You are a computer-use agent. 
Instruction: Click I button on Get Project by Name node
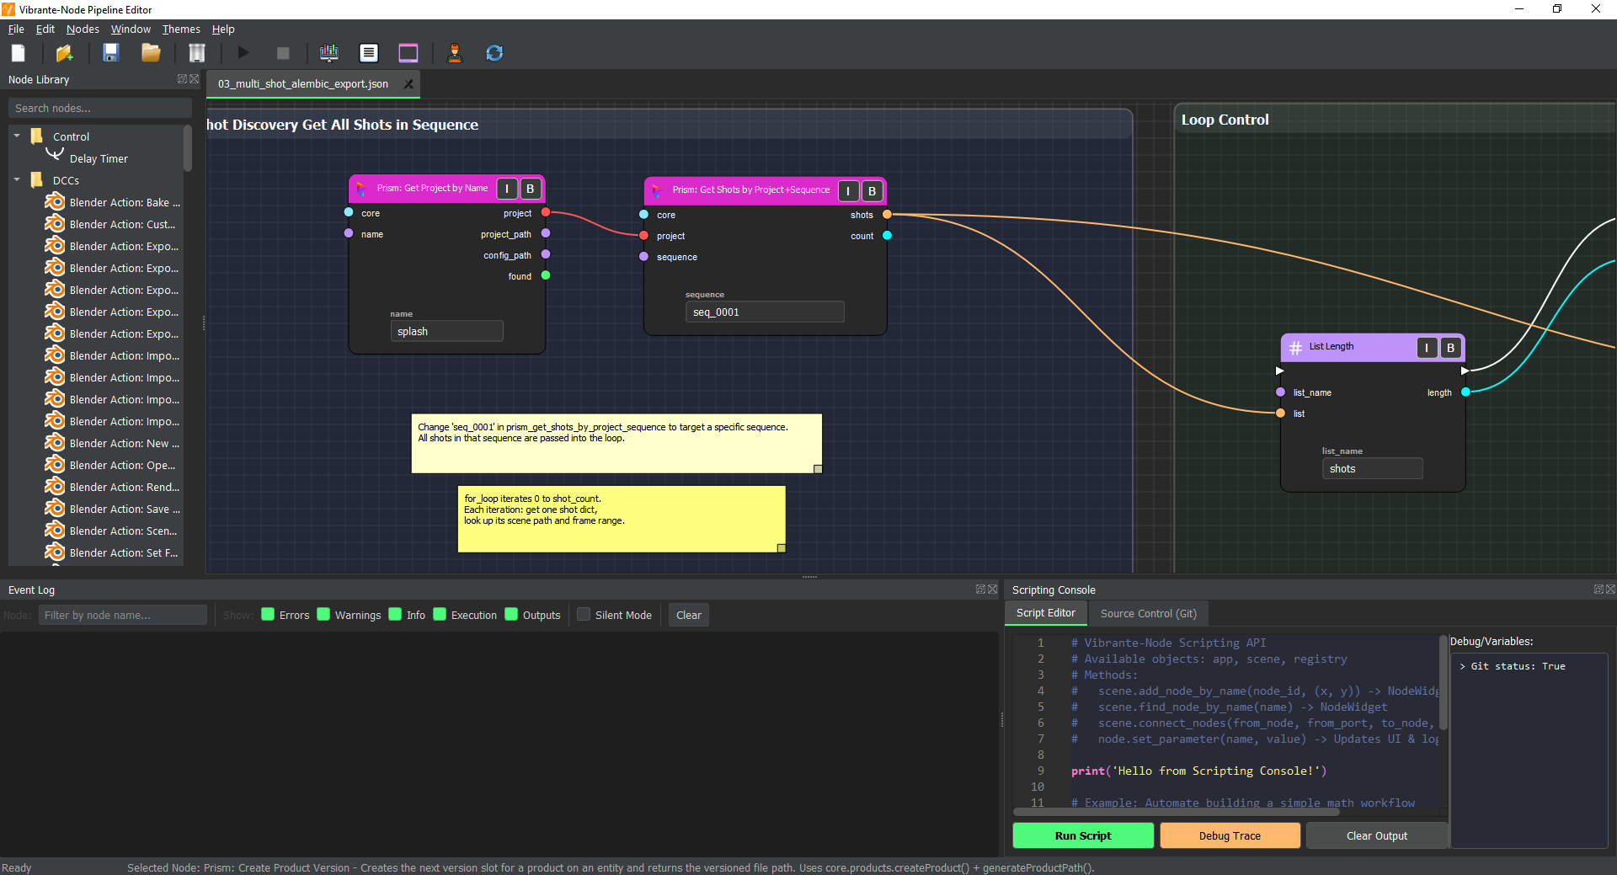pos(507,189)
